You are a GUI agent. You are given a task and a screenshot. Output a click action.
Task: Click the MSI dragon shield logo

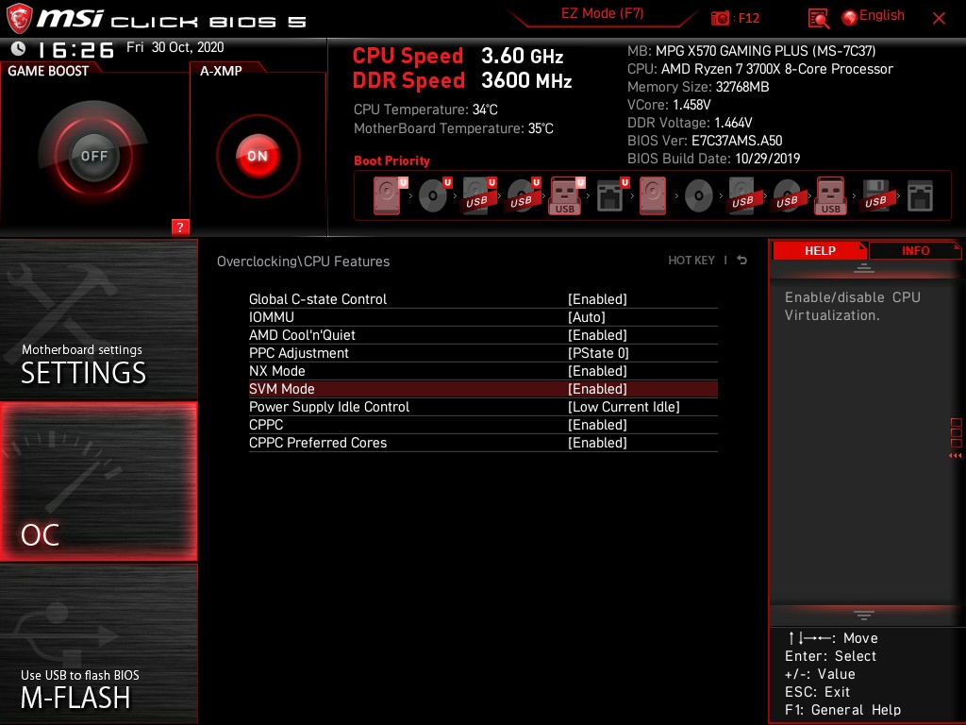coord(19,17)
